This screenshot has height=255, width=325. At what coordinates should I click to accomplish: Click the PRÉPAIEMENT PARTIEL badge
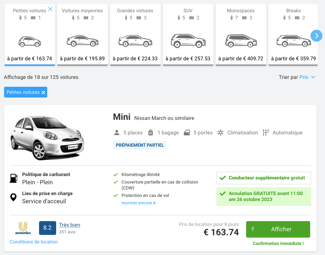(140, 145)
